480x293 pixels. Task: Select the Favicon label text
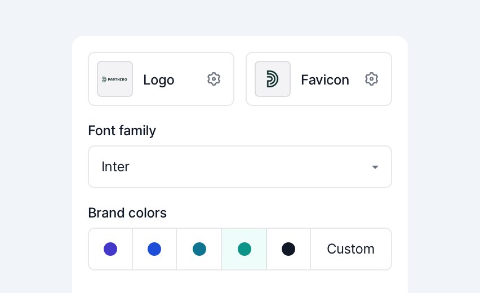point(325,80)
